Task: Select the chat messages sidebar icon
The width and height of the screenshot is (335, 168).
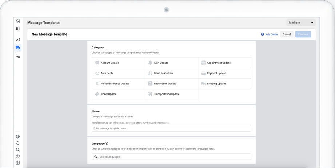Action: (18, 48)
